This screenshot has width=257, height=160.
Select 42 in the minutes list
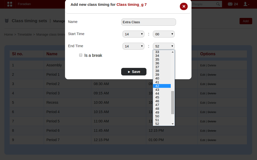tap(162, 86)
